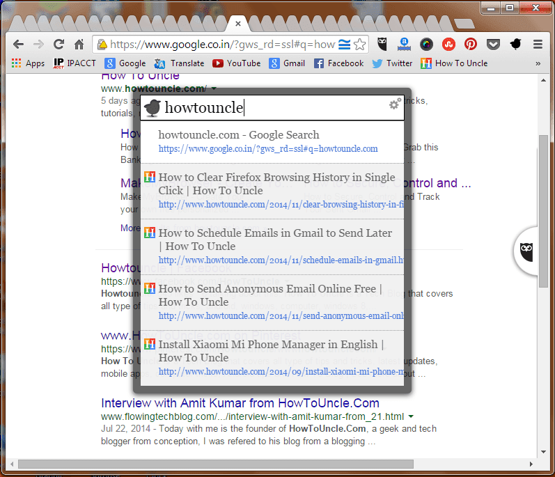Minimize the Chrome window

point(491,8)
